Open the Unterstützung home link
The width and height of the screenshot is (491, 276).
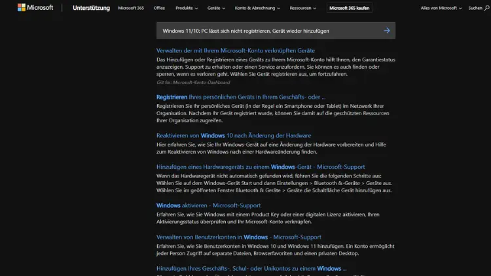(x=91, y=8)
